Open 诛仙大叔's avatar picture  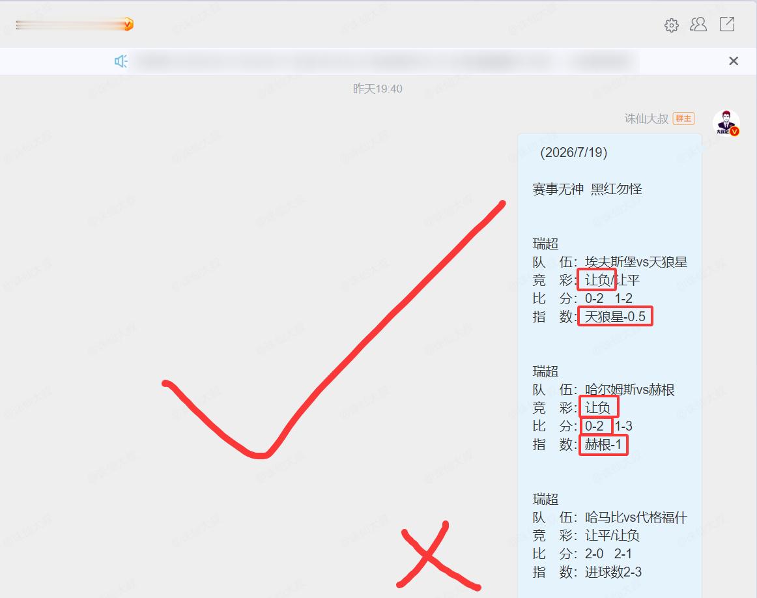[x=726, y=123]
